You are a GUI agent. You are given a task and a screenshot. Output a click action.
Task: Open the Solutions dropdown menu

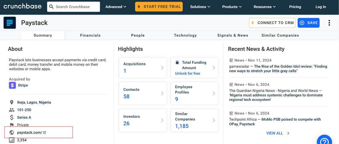(200, 7)
